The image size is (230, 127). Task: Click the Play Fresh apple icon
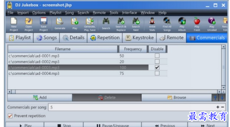197,24
